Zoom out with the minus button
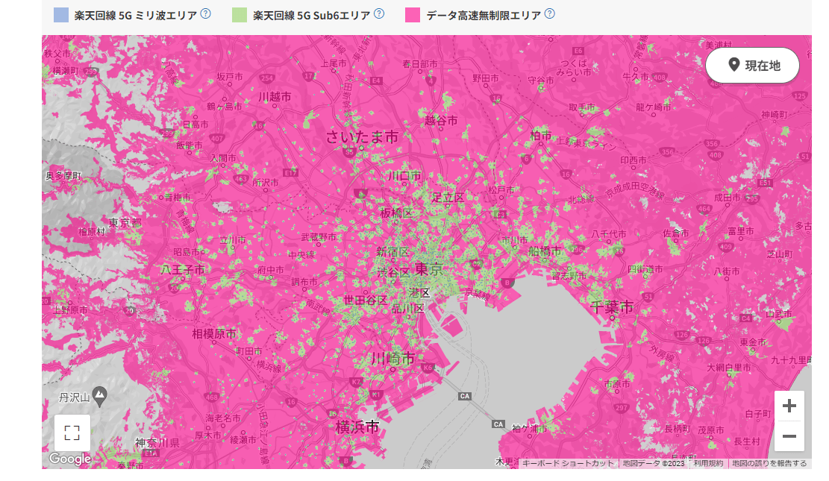The image size is (829, 481). (789, 436)
